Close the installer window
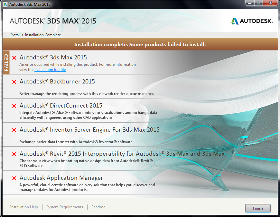The height and width of the screenshot is (217, 280). (270, 3)
